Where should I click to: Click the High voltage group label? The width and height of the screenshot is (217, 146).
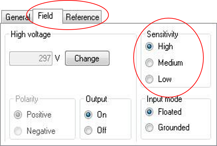(31, 34)
